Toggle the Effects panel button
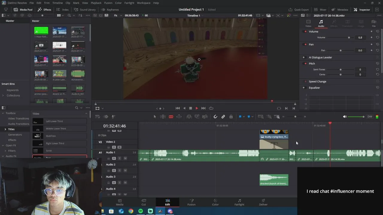The width and height of the screenshot is (383, 215). (44, 10)
